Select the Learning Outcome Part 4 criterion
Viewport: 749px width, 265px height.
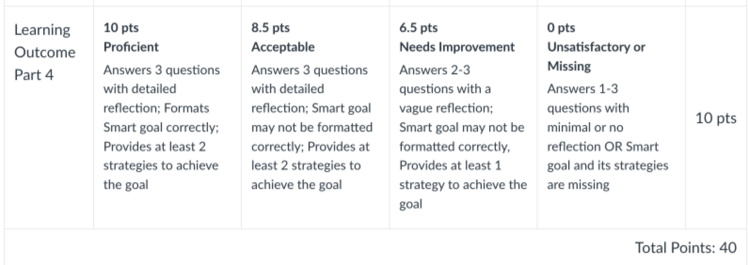(x=45, y=52)
